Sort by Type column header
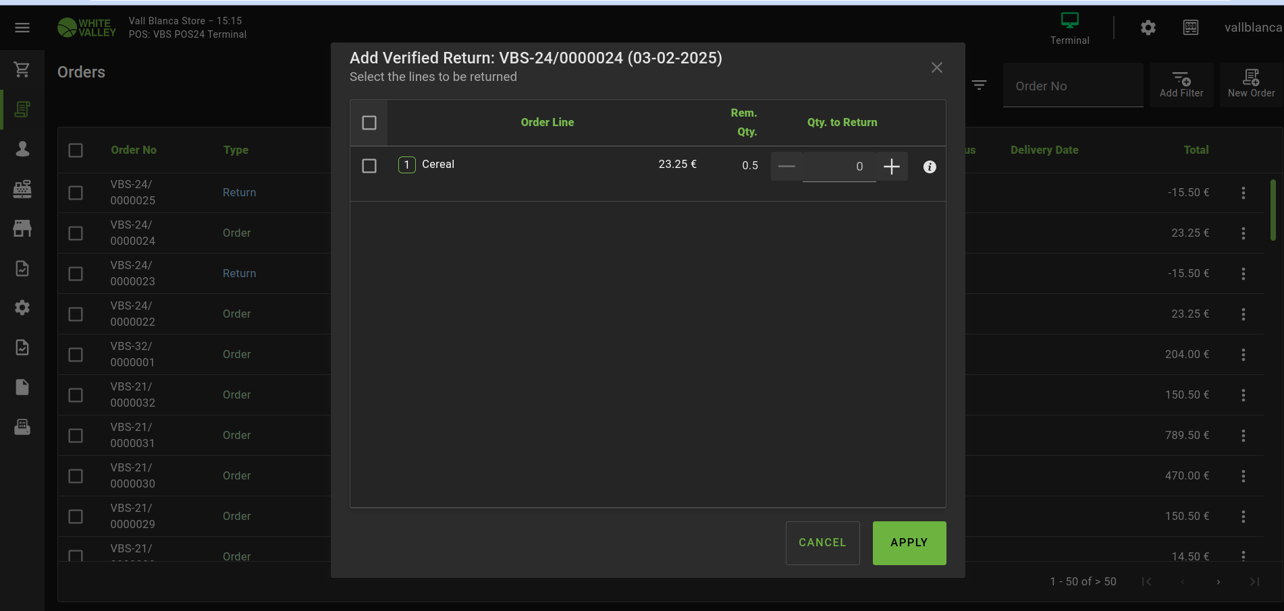Viewport: 1284px width, 611px height. pyautogui.click(x=236, y=150)
